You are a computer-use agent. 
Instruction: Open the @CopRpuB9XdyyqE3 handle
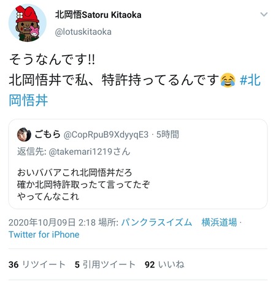106,135
